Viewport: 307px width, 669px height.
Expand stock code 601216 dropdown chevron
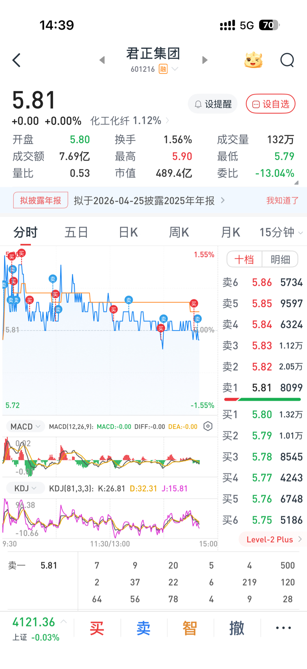tap(175, 69)
